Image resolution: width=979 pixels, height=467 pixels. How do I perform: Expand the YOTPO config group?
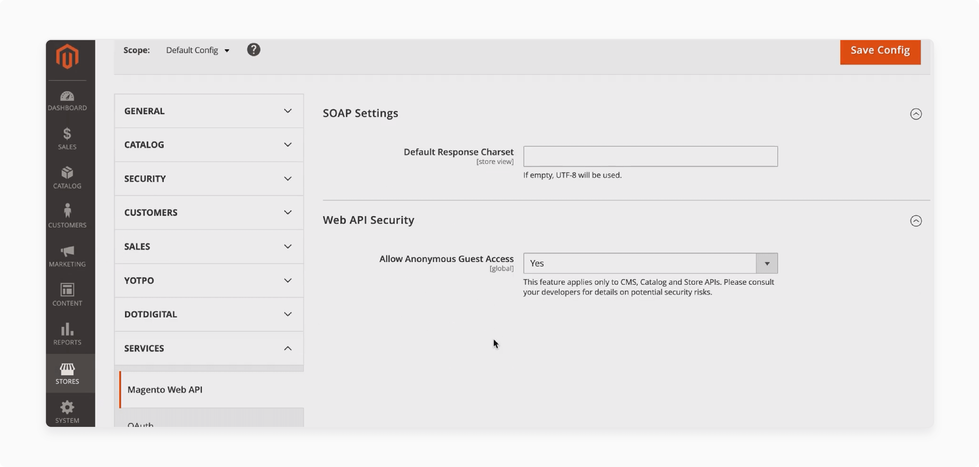[x=209, y=281]
